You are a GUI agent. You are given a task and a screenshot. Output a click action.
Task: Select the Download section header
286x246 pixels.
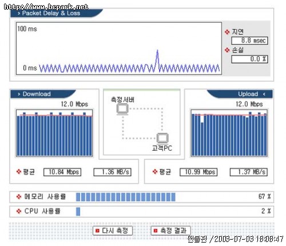point(43,94)
